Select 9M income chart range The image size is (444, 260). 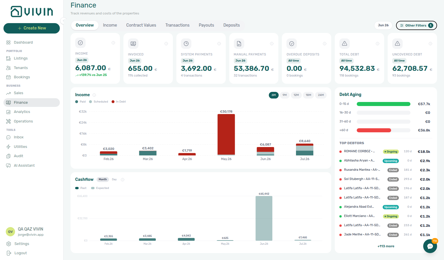click(285, 95)
